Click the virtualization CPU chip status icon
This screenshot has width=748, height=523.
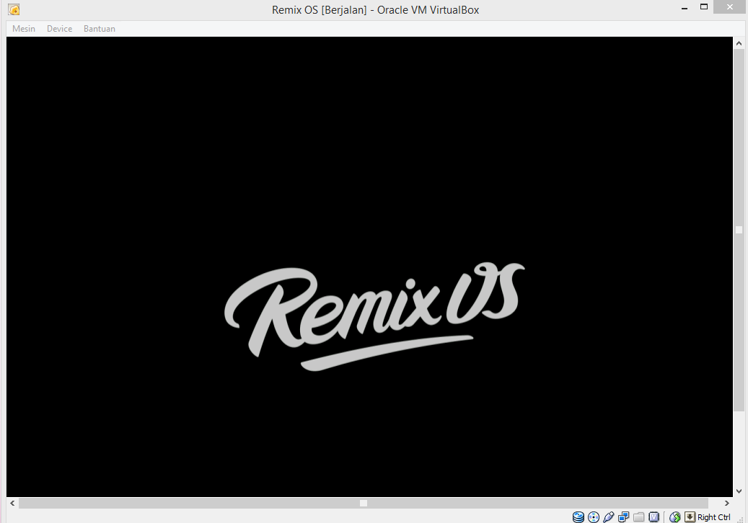coord(654,517)
